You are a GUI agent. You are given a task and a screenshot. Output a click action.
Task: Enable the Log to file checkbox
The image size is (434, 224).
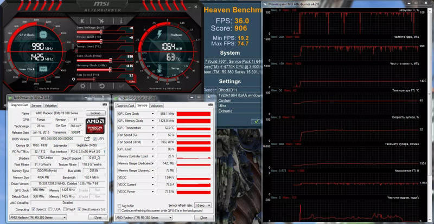pos(119,206)
